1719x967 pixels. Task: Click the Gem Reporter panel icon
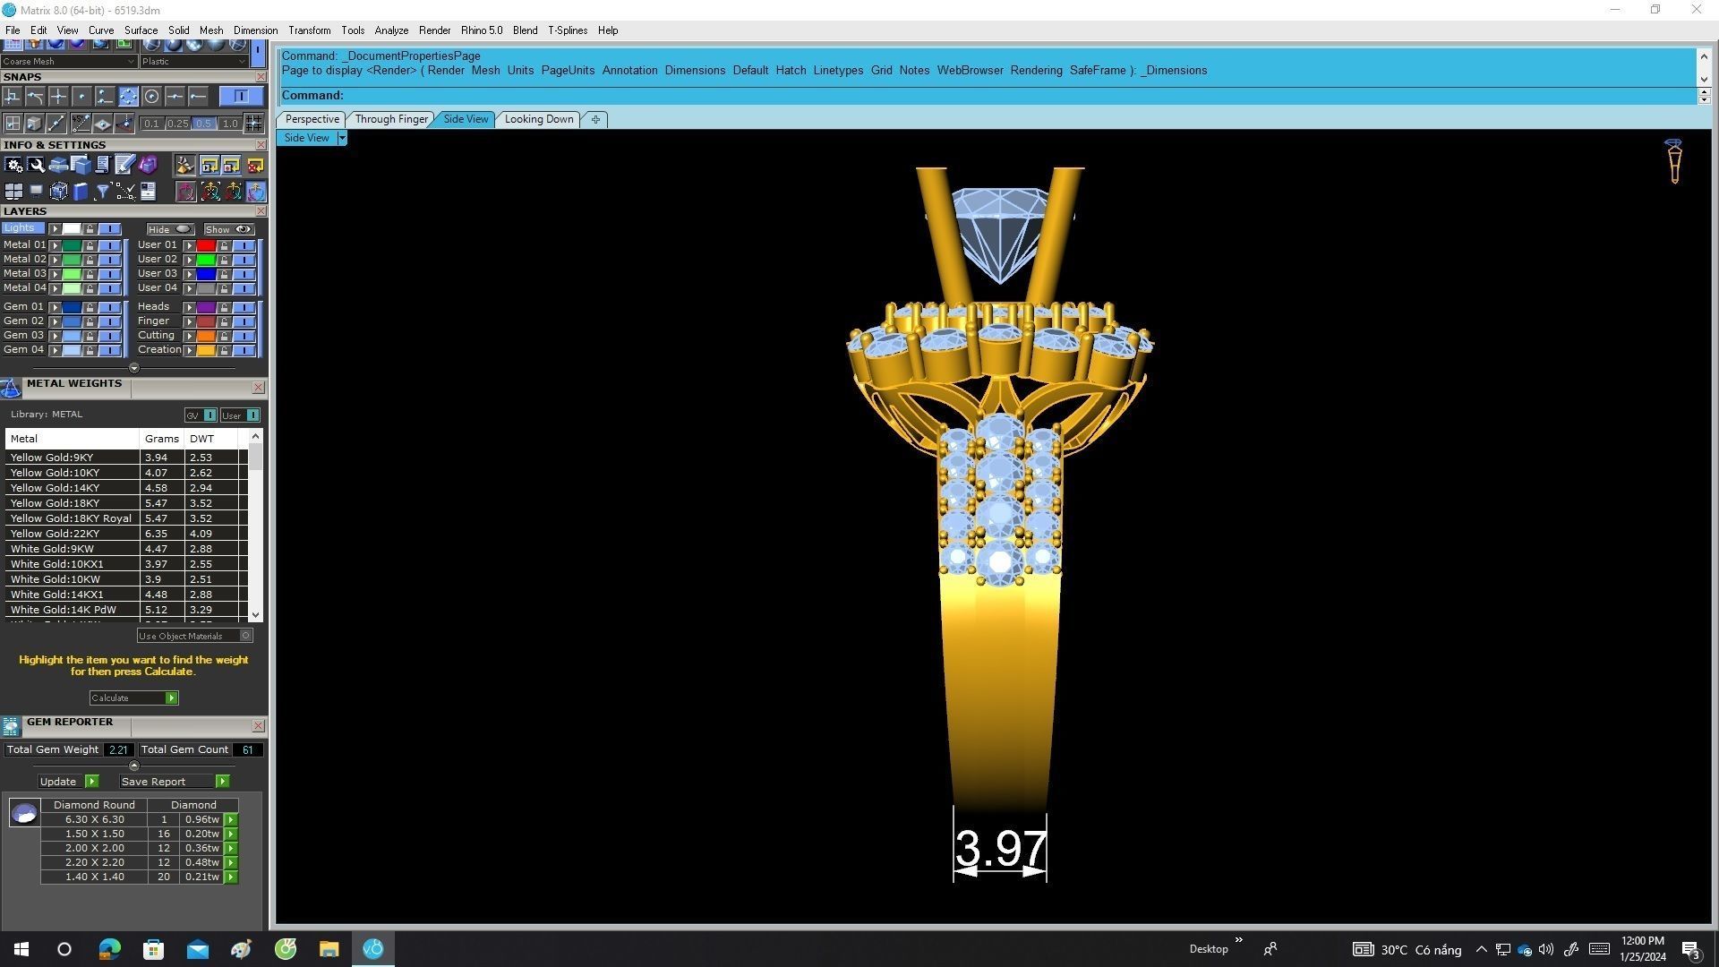11,726
